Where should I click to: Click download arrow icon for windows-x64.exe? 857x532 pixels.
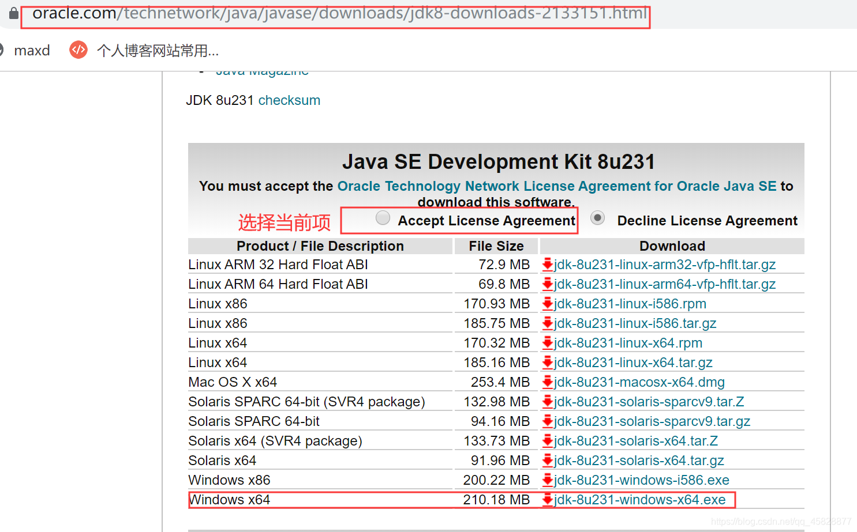(548, 500)
